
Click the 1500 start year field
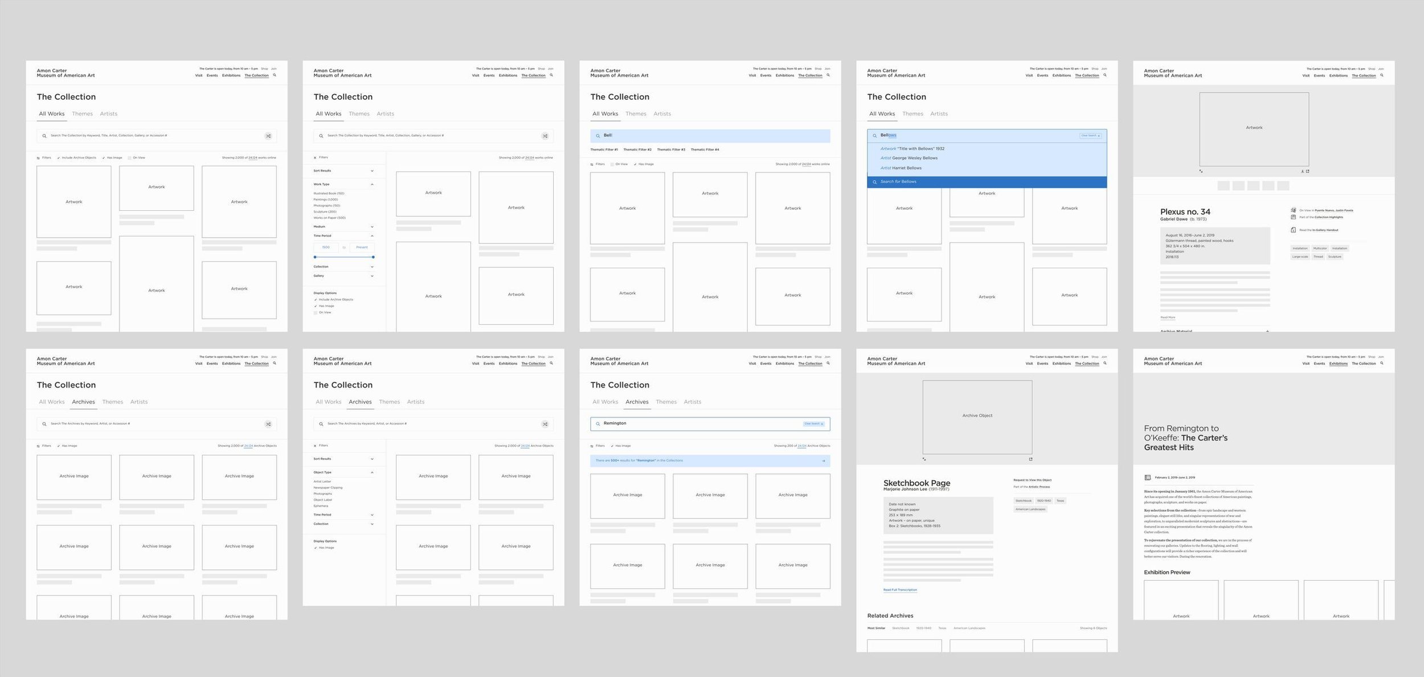click(x=326, y=247)
